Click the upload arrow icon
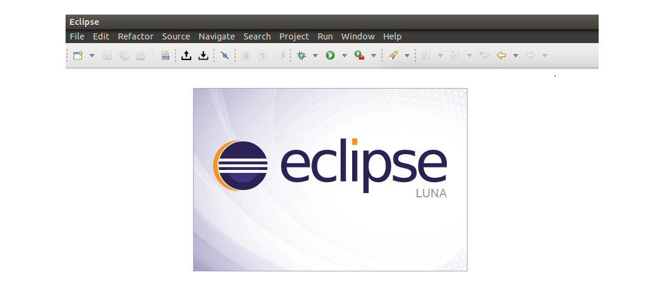This screenshot has height=292, width=663. 186,55
